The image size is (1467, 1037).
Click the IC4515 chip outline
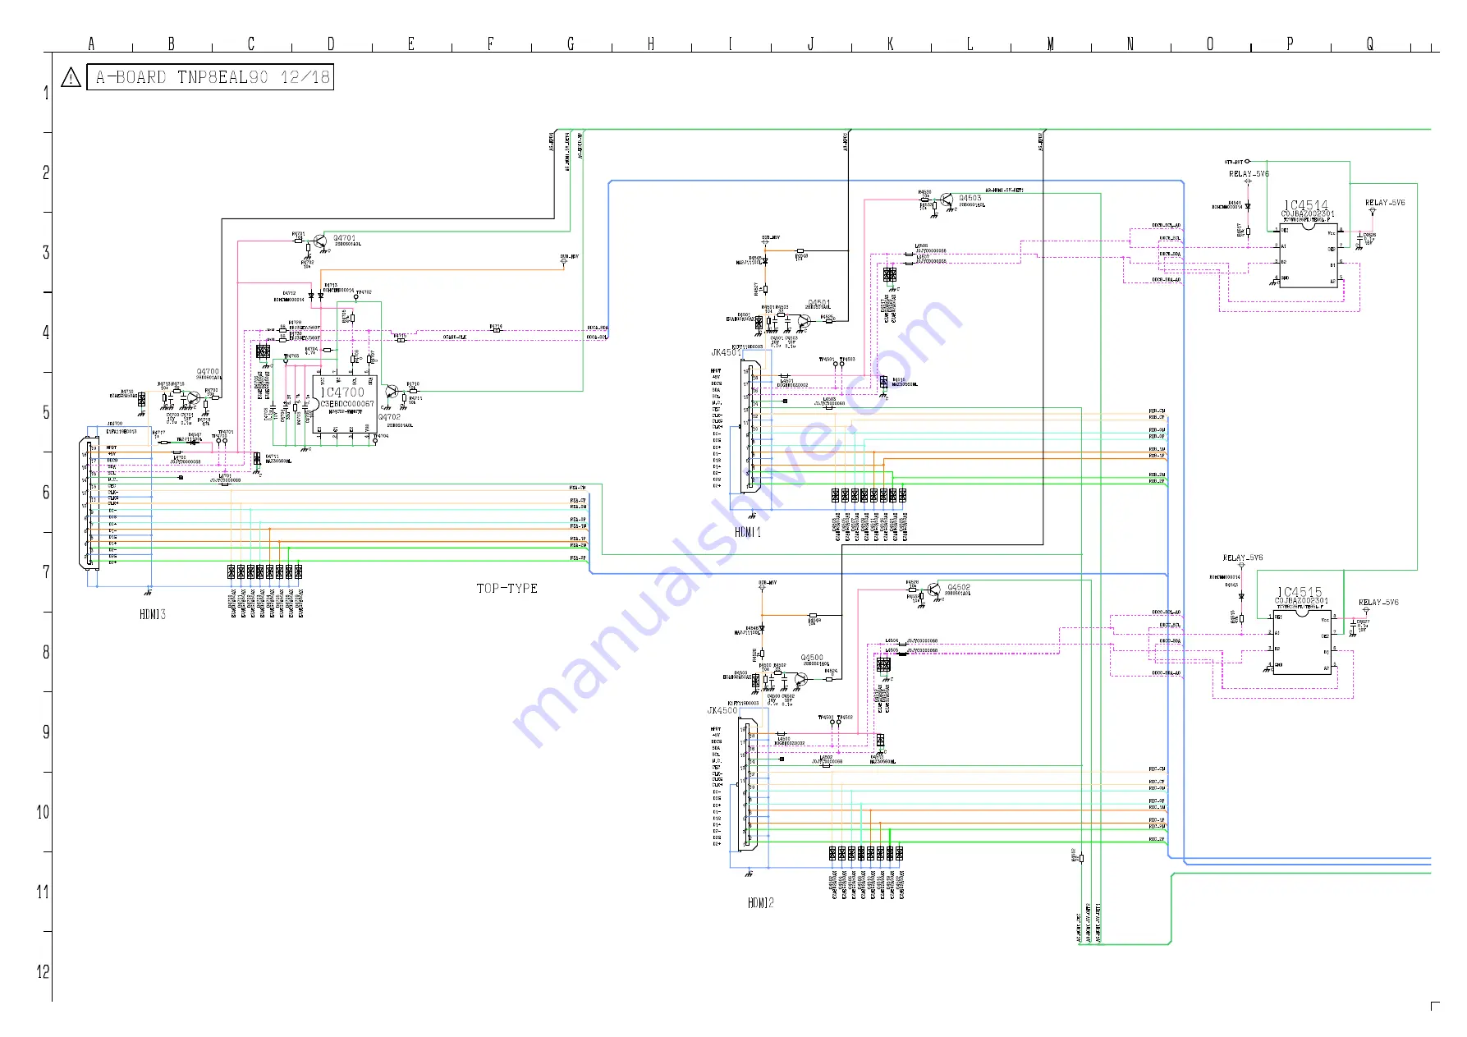click(x=1303, y=642)
